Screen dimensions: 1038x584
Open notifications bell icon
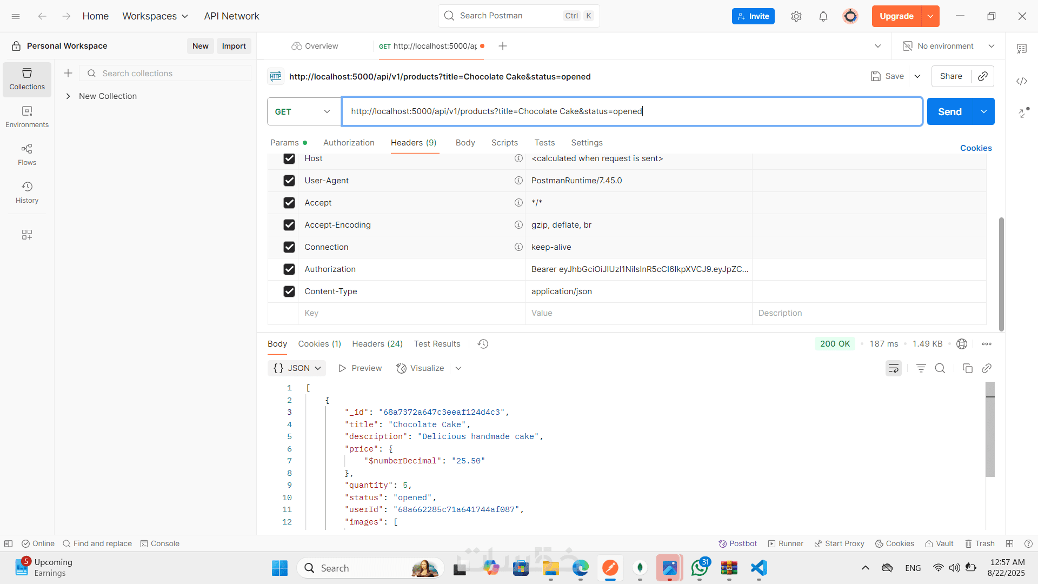pos(823,16)
